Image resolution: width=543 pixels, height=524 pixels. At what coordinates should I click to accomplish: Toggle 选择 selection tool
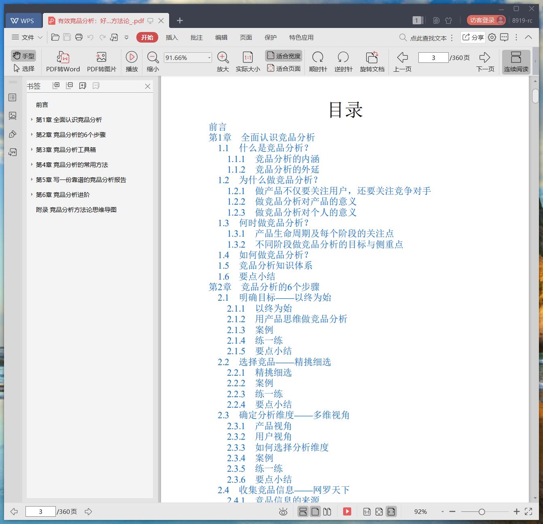pos(24,68)
